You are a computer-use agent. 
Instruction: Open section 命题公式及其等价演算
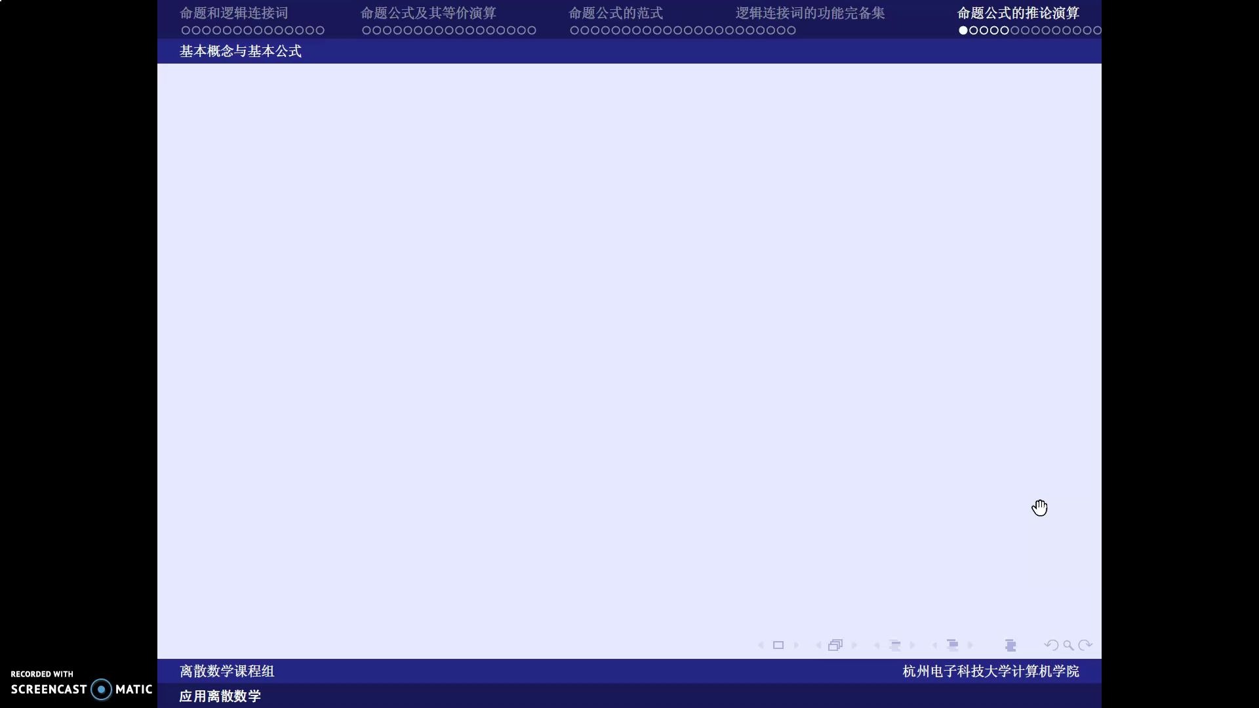coord(428,13)
